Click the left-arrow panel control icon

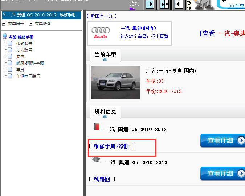(x=179, y=4)
